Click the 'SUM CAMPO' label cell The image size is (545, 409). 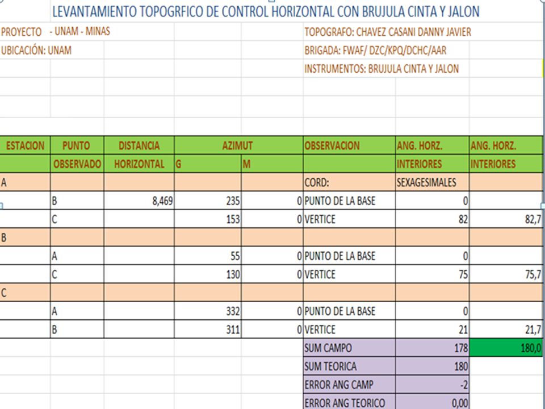pos(349,348)
